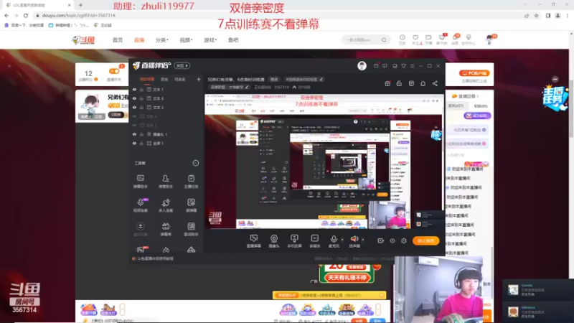This screenshot has height=323, width=574.
Task: Click the streamer avatar in companion title bar
Action: 362,65
